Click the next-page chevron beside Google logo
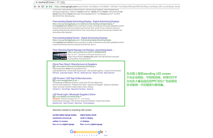Screen dimensions: 213x138 106,131
